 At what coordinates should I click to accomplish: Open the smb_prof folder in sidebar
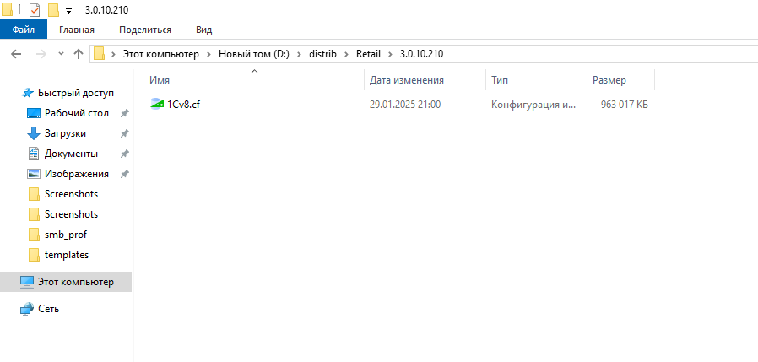(x=65, y=235)
